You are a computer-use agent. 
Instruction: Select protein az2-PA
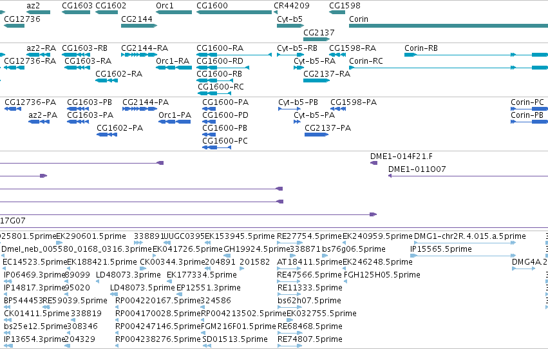(x=39, y=122)
